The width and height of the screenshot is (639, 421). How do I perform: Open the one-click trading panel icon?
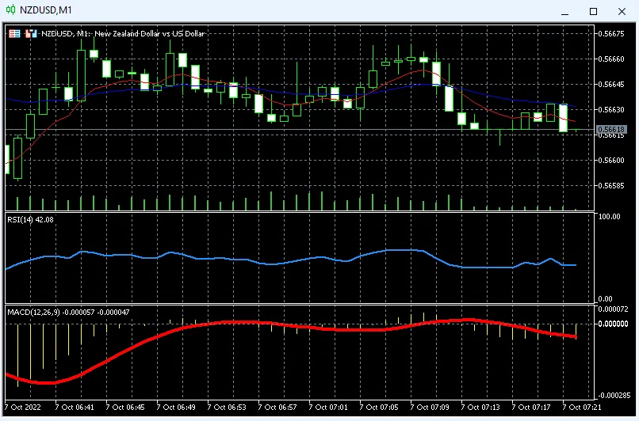[15, 33]
